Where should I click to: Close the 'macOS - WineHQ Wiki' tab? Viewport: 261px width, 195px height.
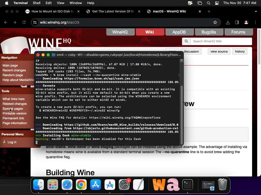(200, 11)
